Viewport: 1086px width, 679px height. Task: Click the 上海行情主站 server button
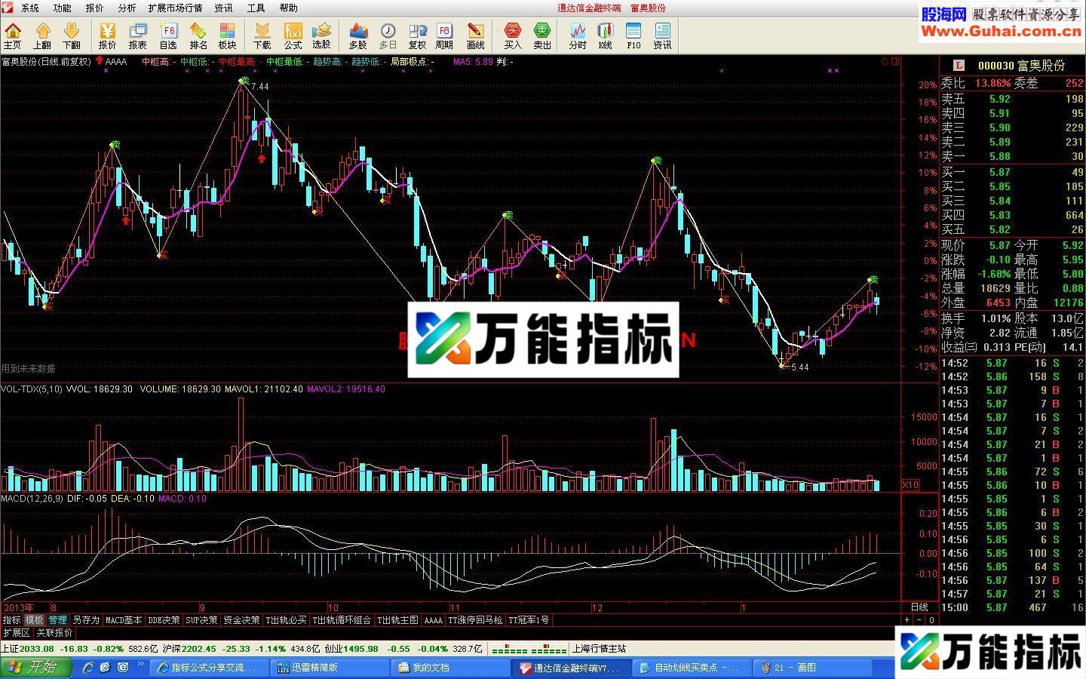[598, 648]
